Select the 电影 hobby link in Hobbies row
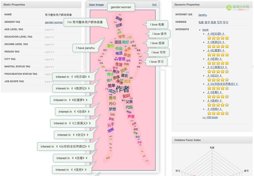Viewport: 254px width, 176px height. coord(201,22)
